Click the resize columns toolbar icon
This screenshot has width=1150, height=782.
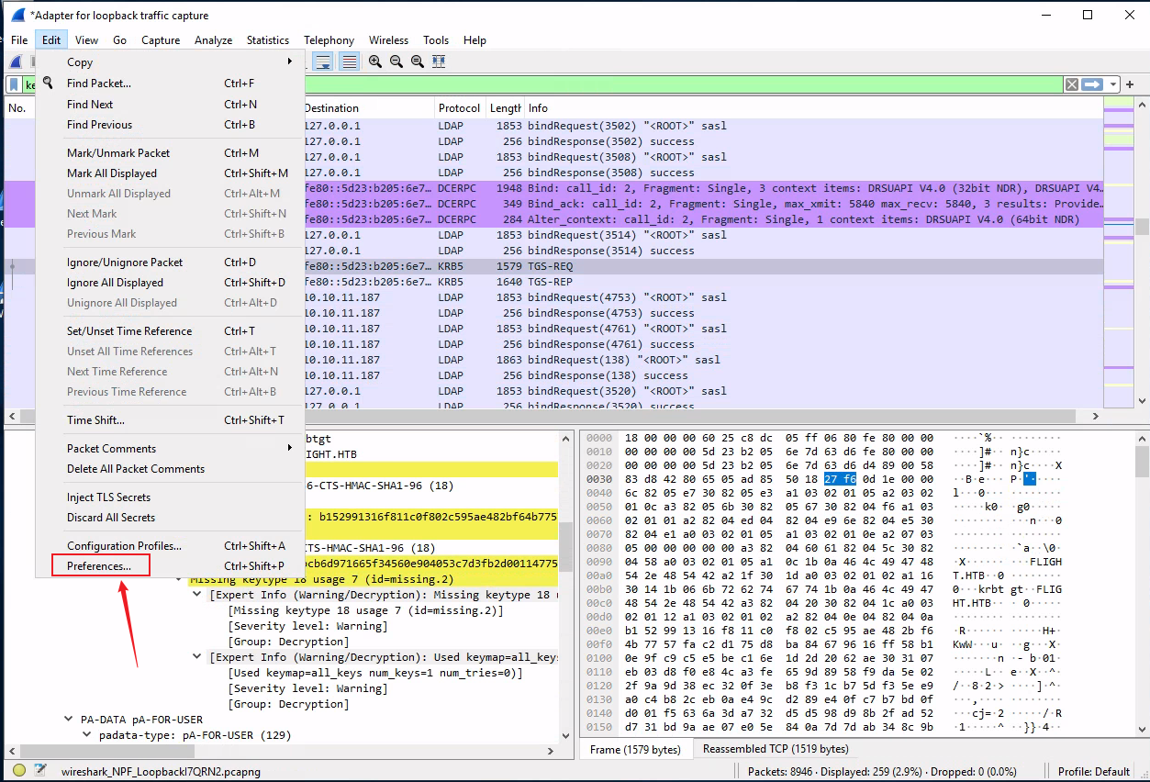click(x=439, y=61)
